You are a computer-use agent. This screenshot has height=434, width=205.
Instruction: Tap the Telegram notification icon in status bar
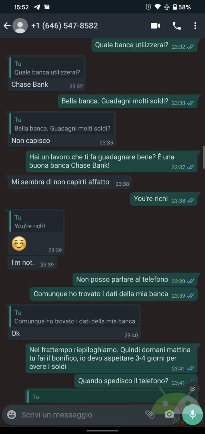pos(37,7)
